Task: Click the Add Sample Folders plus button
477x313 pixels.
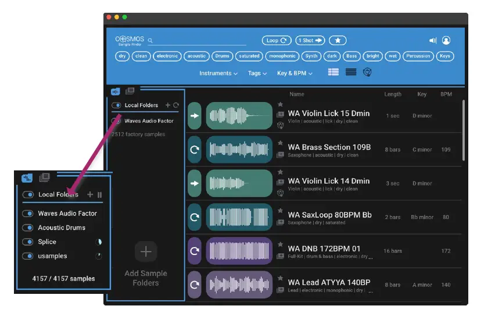Action: pos(146,252)
